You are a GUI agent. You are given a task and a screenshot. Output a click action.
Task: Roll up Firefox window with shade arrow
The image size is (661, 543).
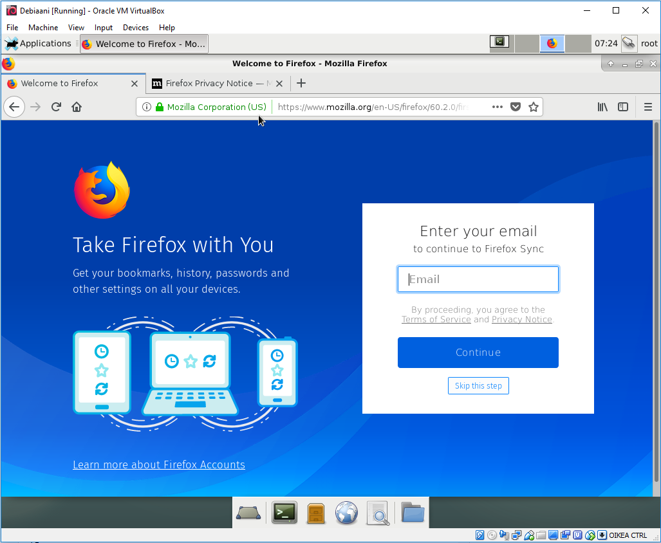pyautogui.click(x=610, y=64)
